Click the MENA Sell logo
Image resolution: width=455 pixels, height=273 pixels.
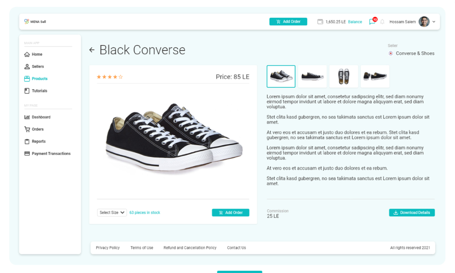[35, 22]
